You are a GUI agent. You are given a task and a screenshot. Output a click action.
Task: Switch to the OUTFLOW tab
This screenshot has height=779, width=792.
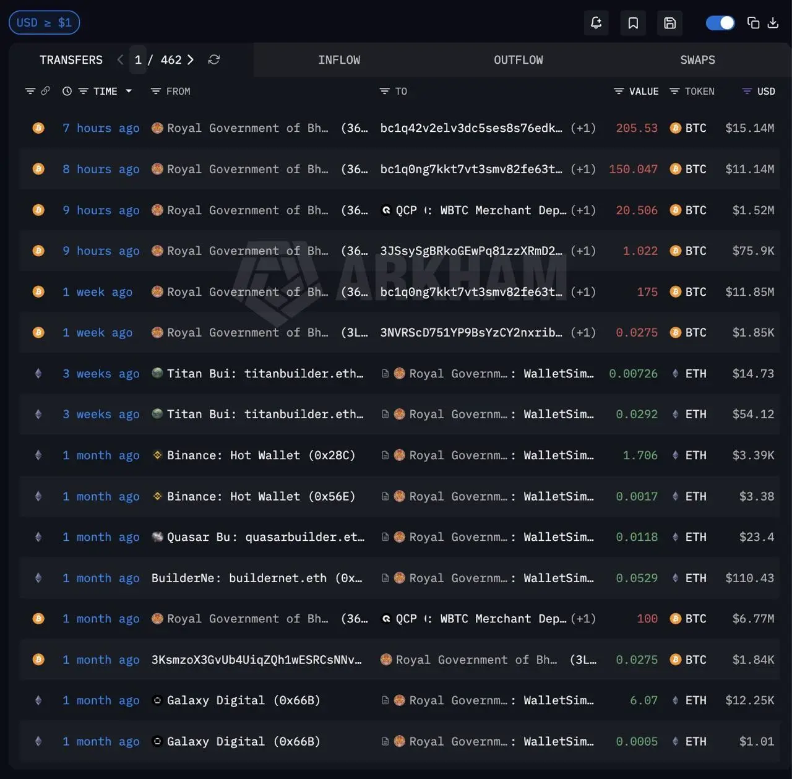(x=519, y=60)
